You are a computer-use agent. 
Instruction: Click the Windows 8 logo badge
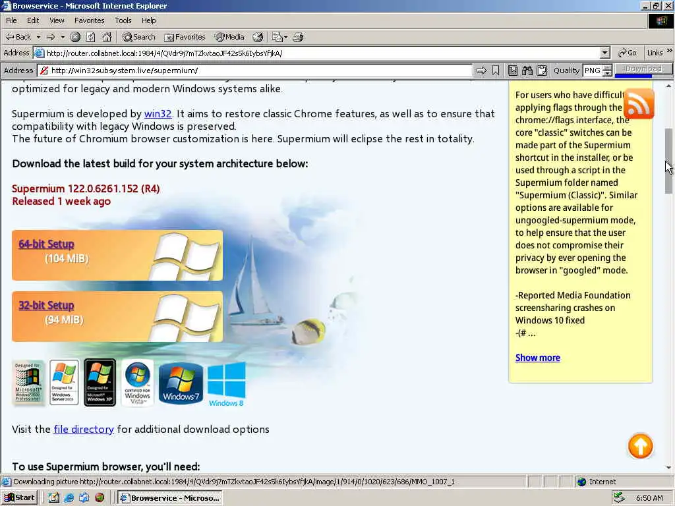tap(227, 384)
